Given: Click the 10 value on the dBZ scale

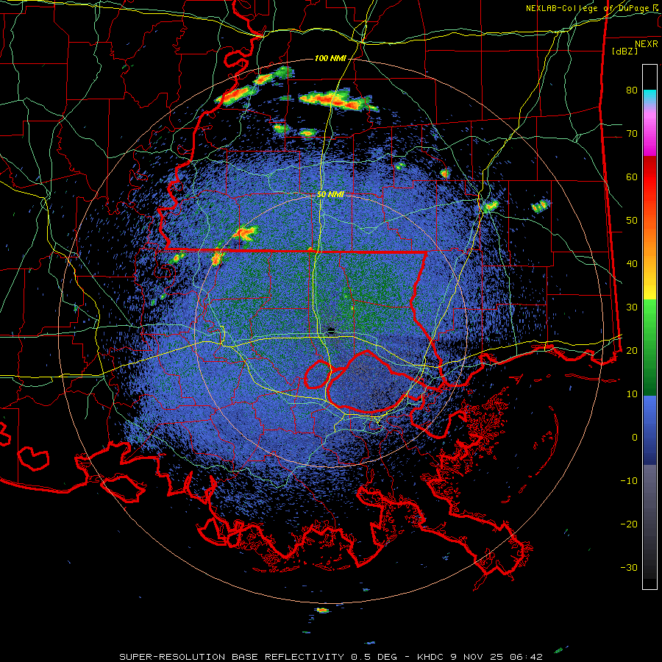Looking at the screenshot, I should 632,394.
